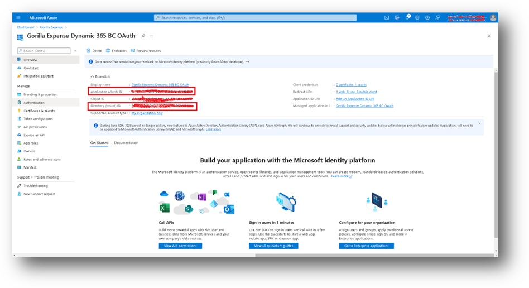Focus the top Search resources box
529x288 pixels.
coord(255,17)
